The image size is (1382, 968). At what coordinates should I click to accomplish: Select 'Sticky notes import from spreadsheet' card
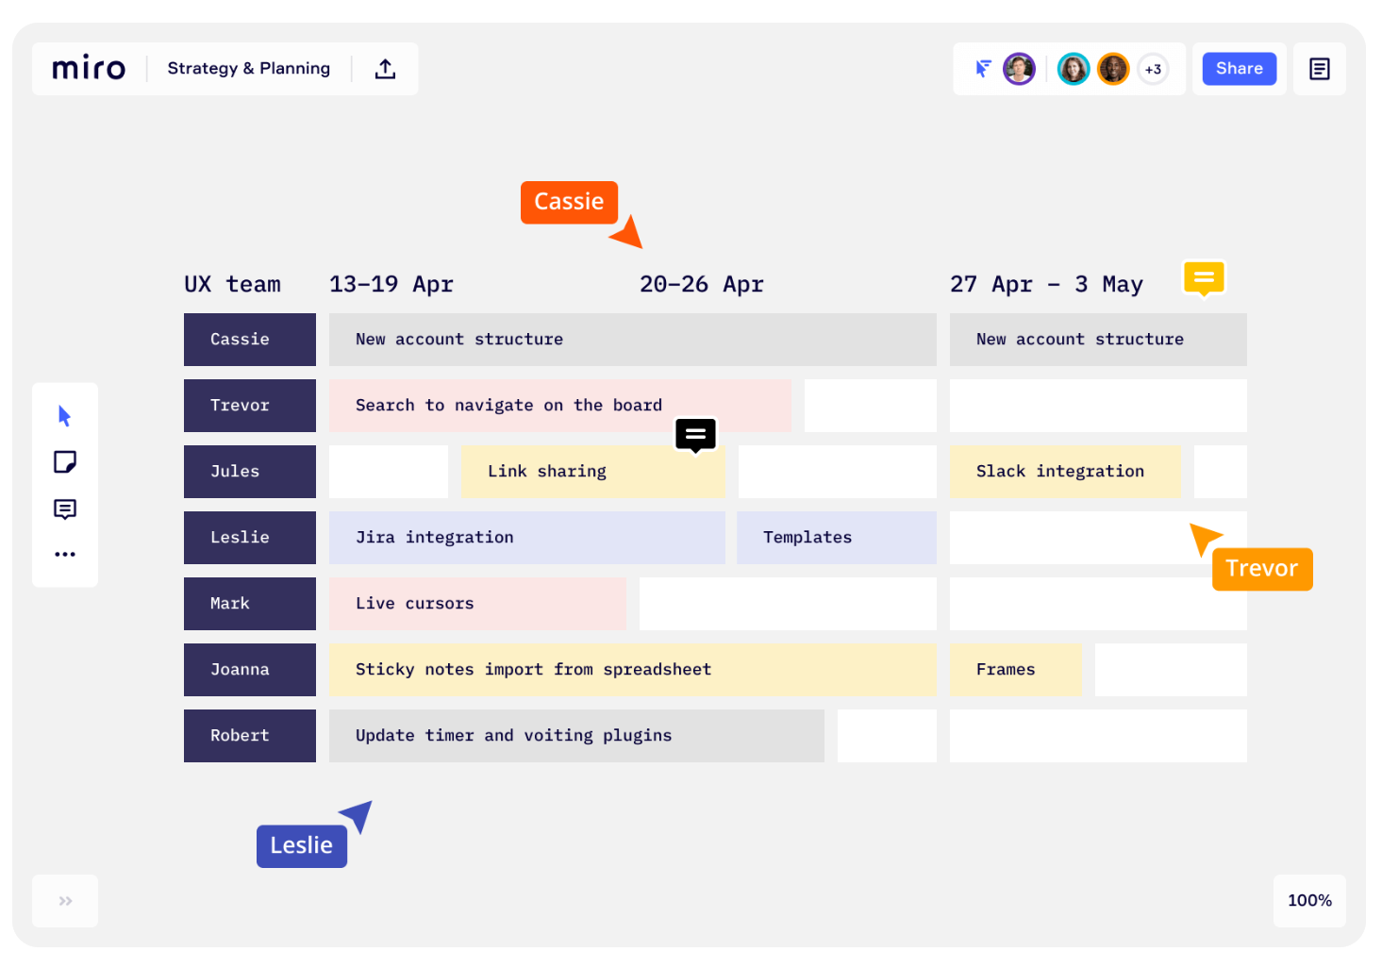point(633,670)
